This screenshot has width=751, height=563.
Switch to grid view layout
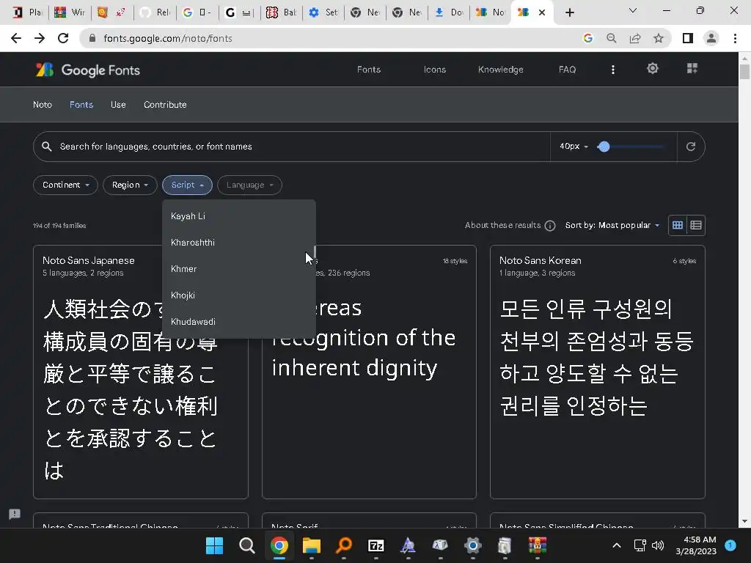(677, 225)
